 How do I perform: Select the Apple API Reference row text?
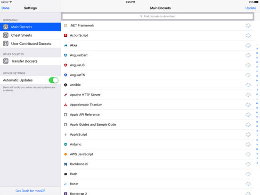tap(85, 114)
